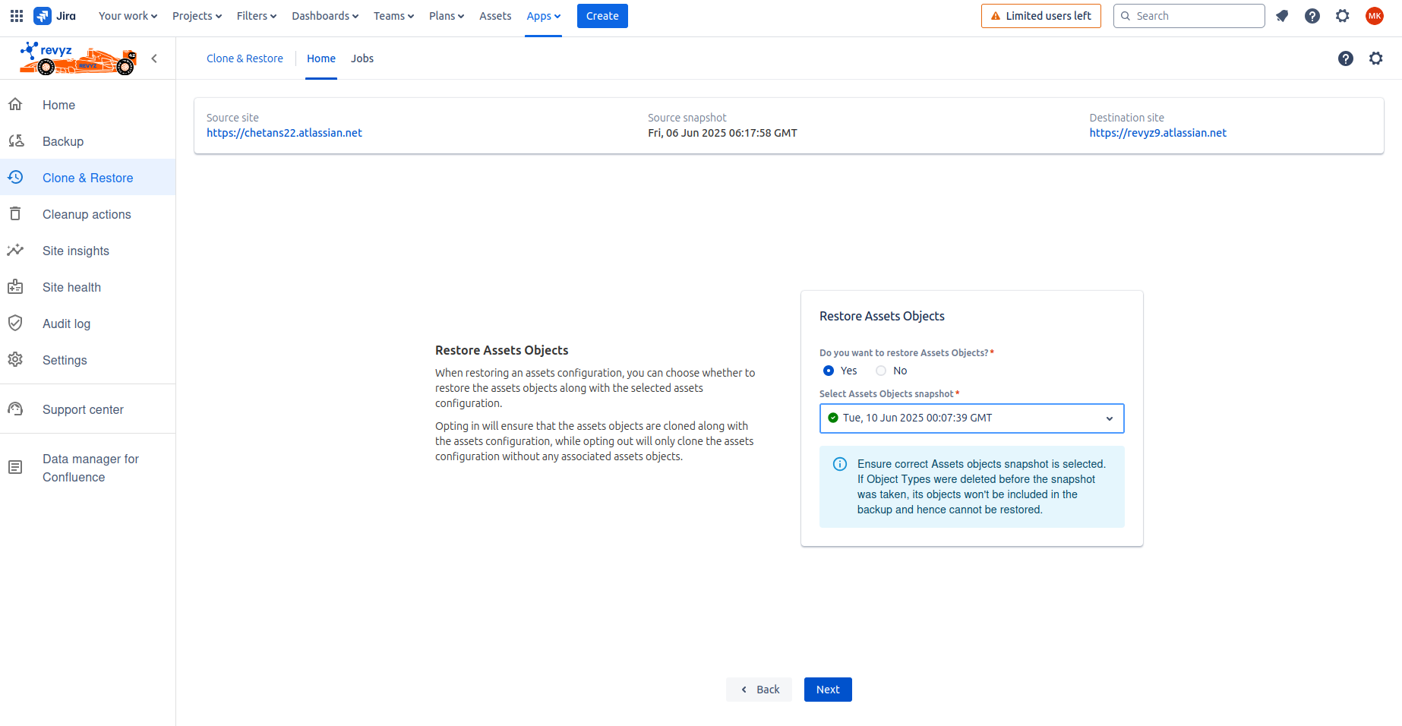The width and height of the screenshot is (1402, 726).
Task: Open Audit log from the sidebar
Action: point(66,324)
